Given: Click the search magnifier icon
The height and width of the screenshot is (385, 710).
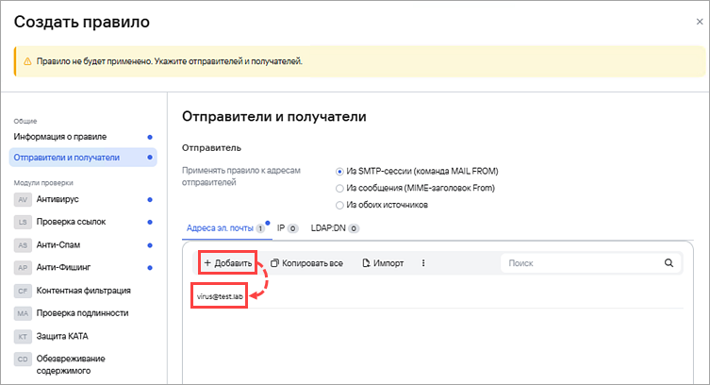Looking at the screenshot, I should point(669,263).
